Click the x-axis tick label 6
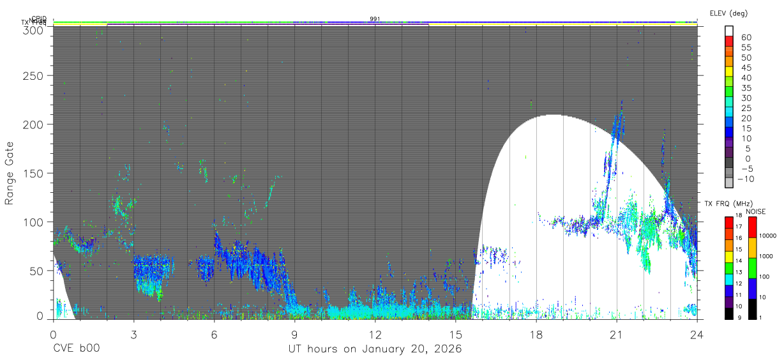The width and height of the screenshot is (784, 362). coord(214,334)
